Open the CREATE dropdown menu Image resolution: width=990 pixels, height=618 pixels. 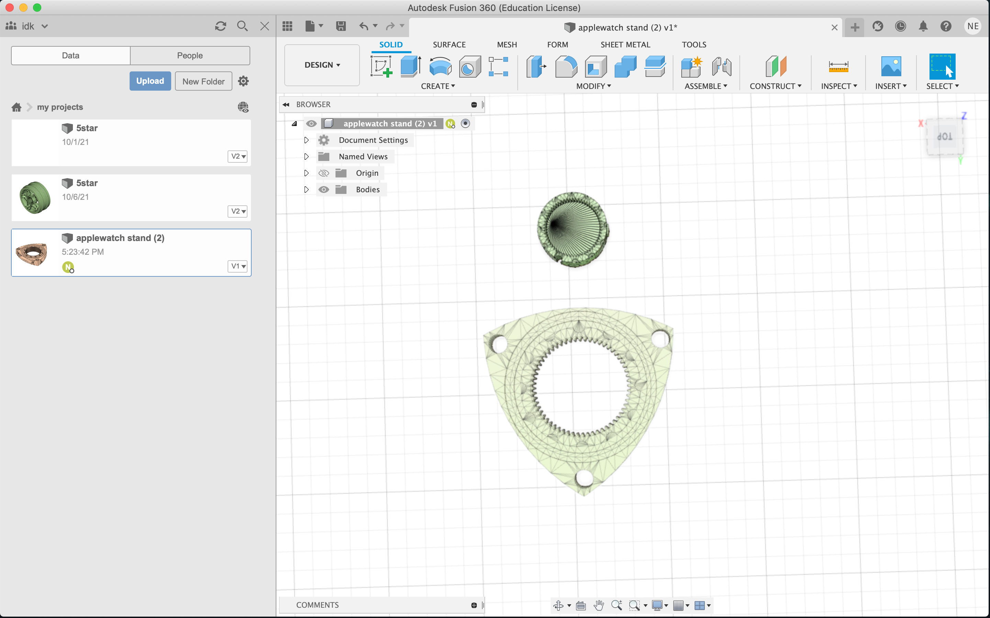coord(438,86)
